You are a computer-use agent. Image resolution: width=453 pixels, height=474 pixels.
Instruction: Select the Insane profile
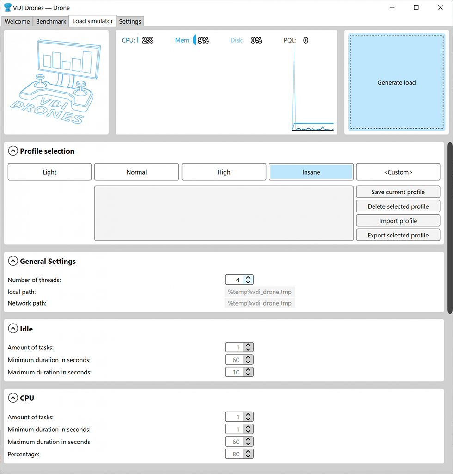pos(311,172)
